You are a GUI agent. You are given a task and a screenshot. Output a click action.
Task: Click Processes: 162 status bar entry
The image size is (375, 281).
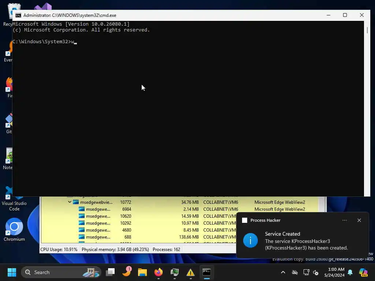pyautogui.click(x=167, y=250)
